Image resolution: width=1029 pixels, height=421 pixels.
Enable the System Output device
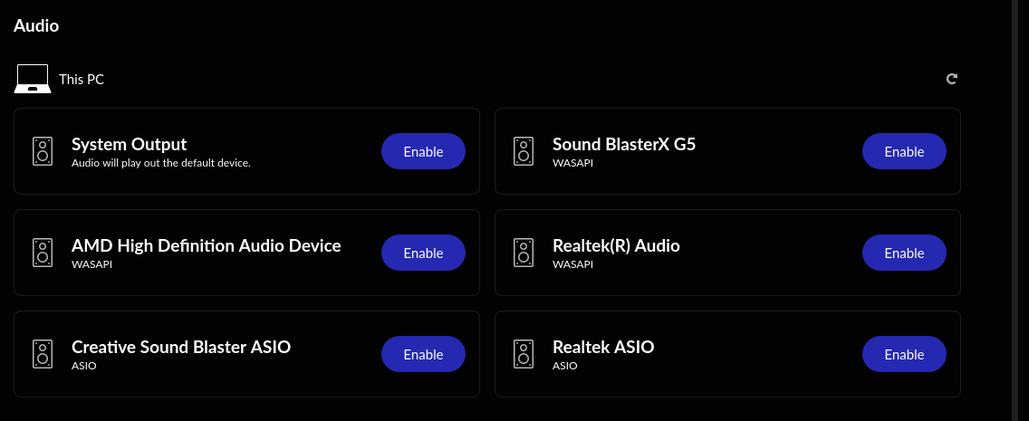tap(423, 151)
